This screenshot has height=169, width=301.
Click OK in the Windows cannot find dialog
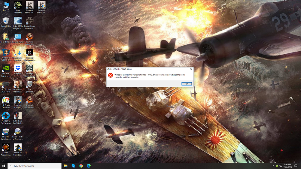pos(186,84)
